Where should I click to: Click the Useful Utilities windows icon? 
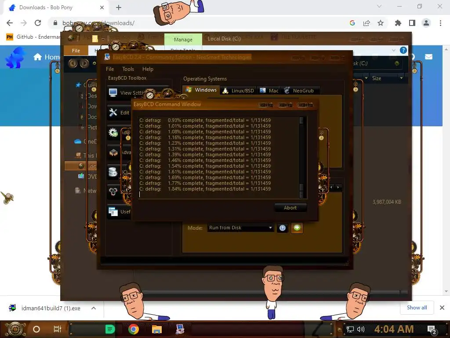click(x=113, y=212)
